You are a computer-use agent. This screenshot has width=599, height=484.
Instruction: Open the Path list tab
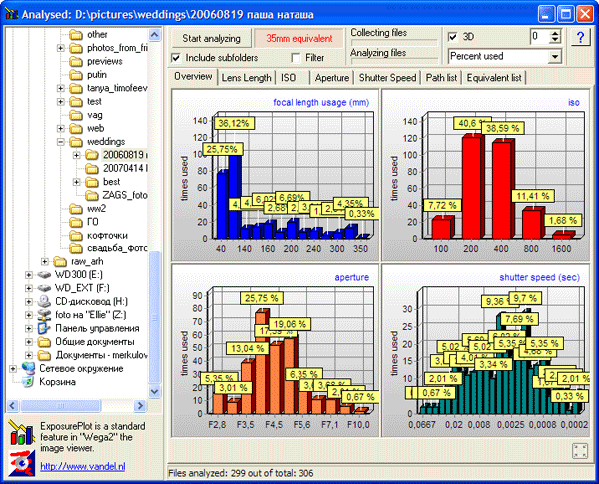point(441,78)
